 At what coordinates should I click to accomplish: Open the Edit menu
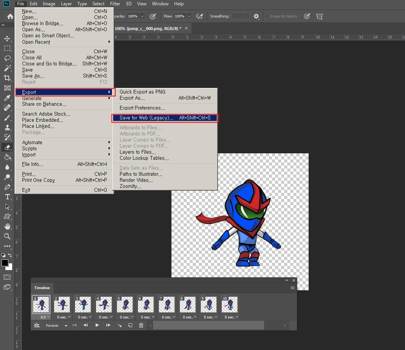(x=33, y=4)
